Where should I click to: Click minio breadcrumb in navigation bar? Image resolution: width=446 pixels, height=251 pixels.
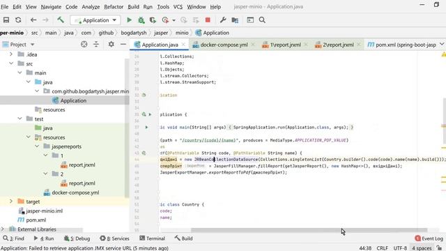(x=182, y=33)
